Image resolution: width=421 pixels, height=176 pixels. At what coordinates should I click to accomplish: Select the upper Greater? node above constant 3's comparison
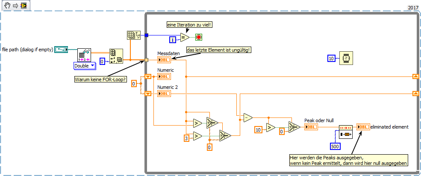pos(197,123)
